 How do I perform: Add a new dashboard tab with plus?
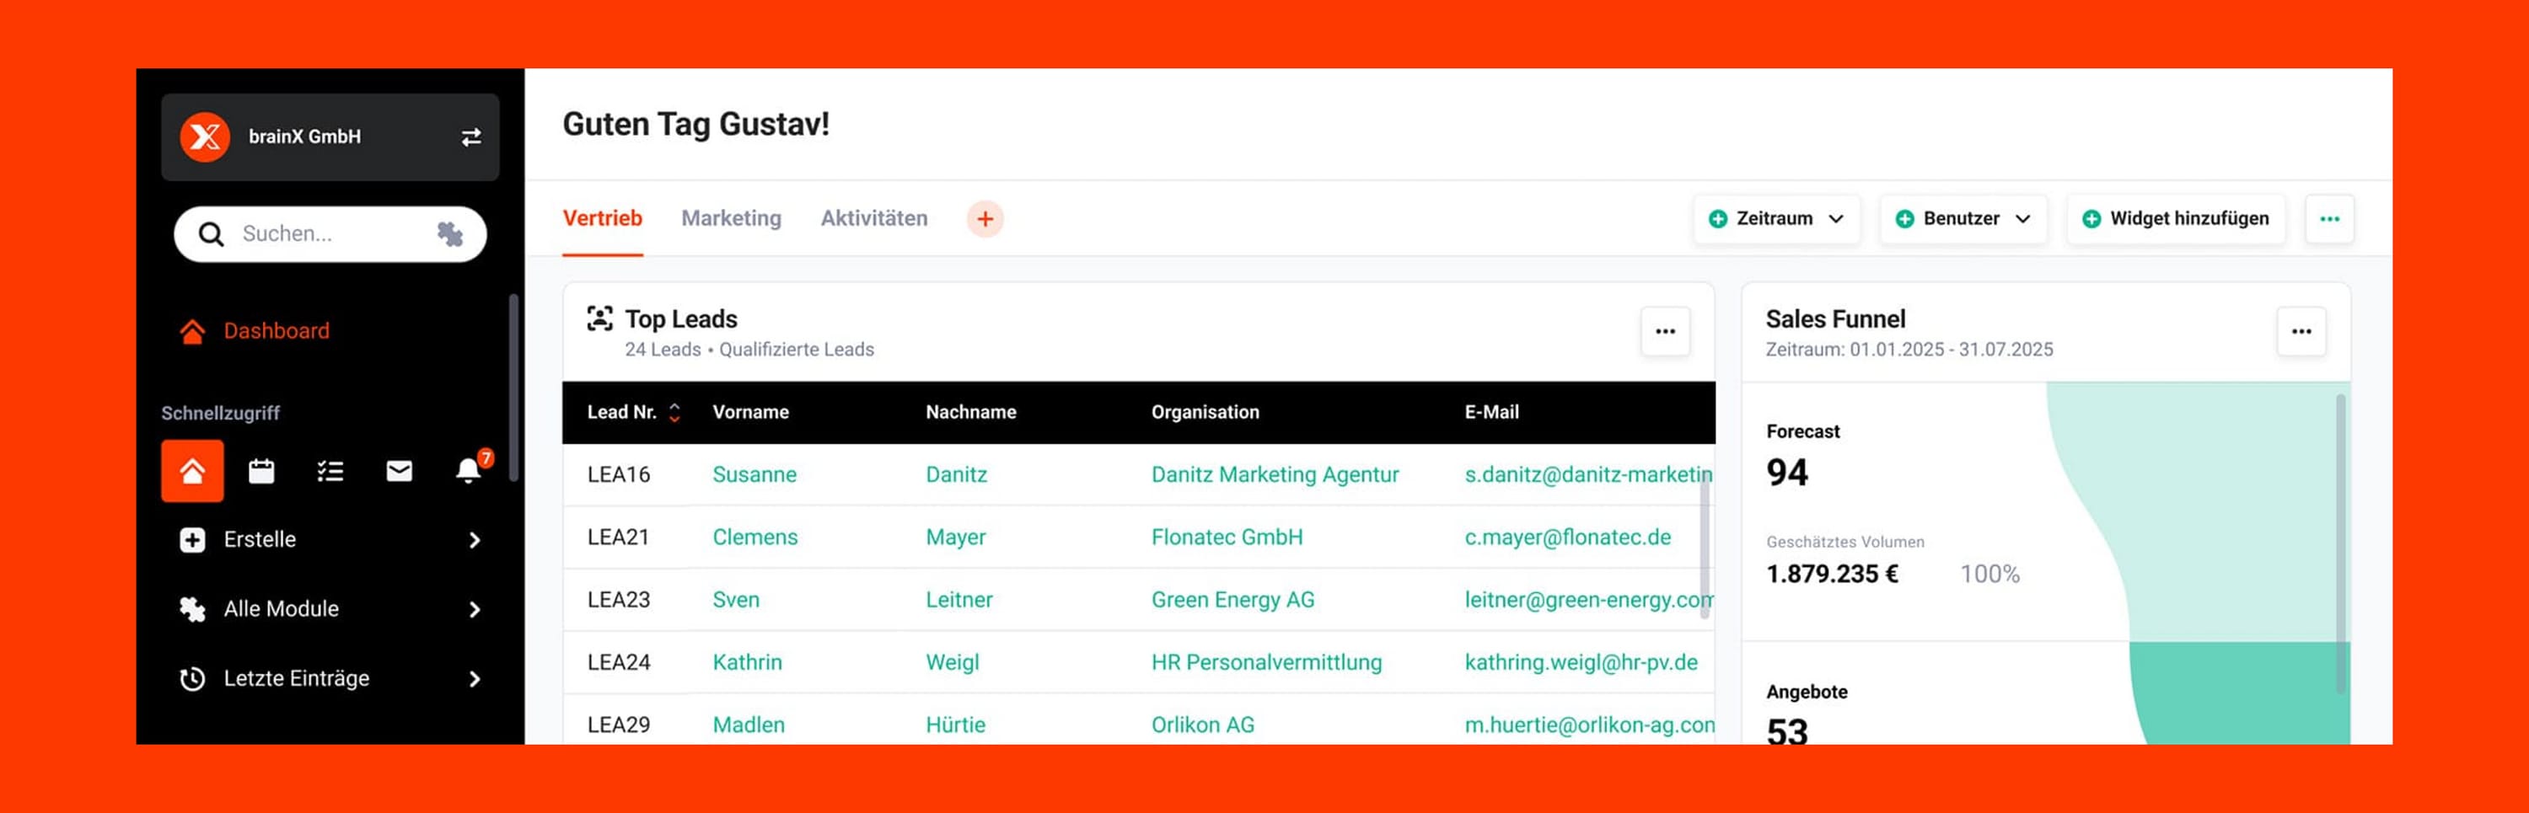pos(985,219)
